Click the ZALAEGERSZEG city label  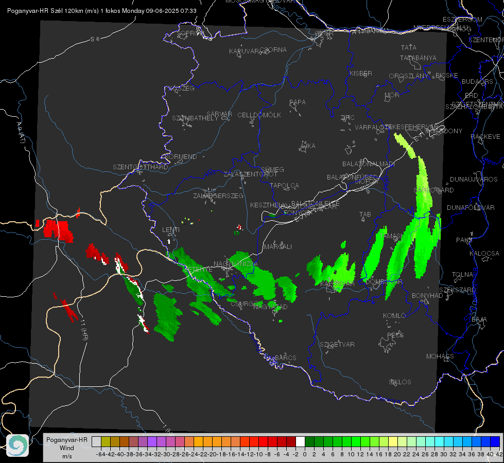pyautogui.click(x=218, y=195)
